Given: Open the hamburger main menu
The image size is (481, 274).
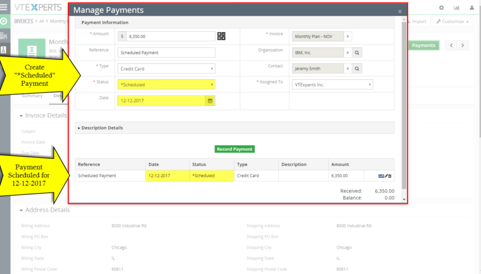Looking at the screenshot, I should tap(4, 7).
